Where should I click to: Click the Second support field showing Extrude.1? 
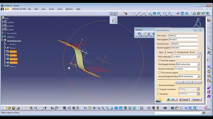pyautogui.click(x=184, y=48)
